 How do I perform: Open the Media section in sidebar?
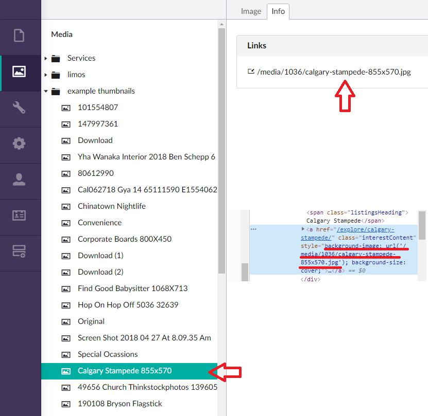tap(19, 71)
